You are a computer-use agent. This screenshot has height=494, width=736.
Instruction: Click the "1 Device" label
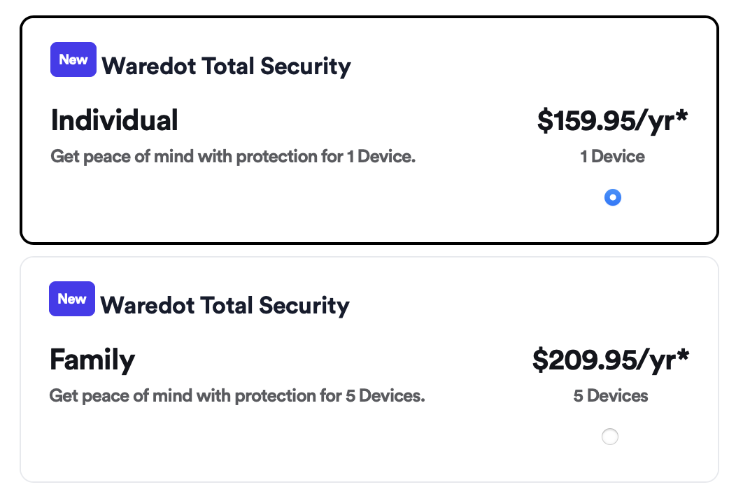pos(612,157)
